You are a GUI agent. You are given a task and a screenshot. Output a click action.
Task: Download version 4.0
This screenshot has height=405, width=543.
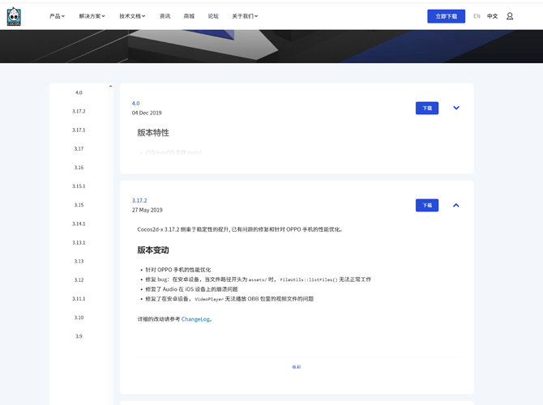427,108
